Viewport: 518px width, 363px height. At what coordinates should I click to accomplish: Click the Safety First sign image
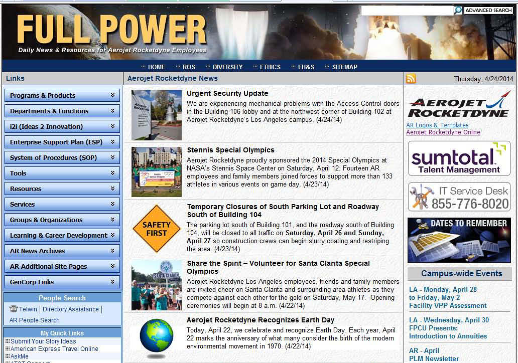[156, 229]
